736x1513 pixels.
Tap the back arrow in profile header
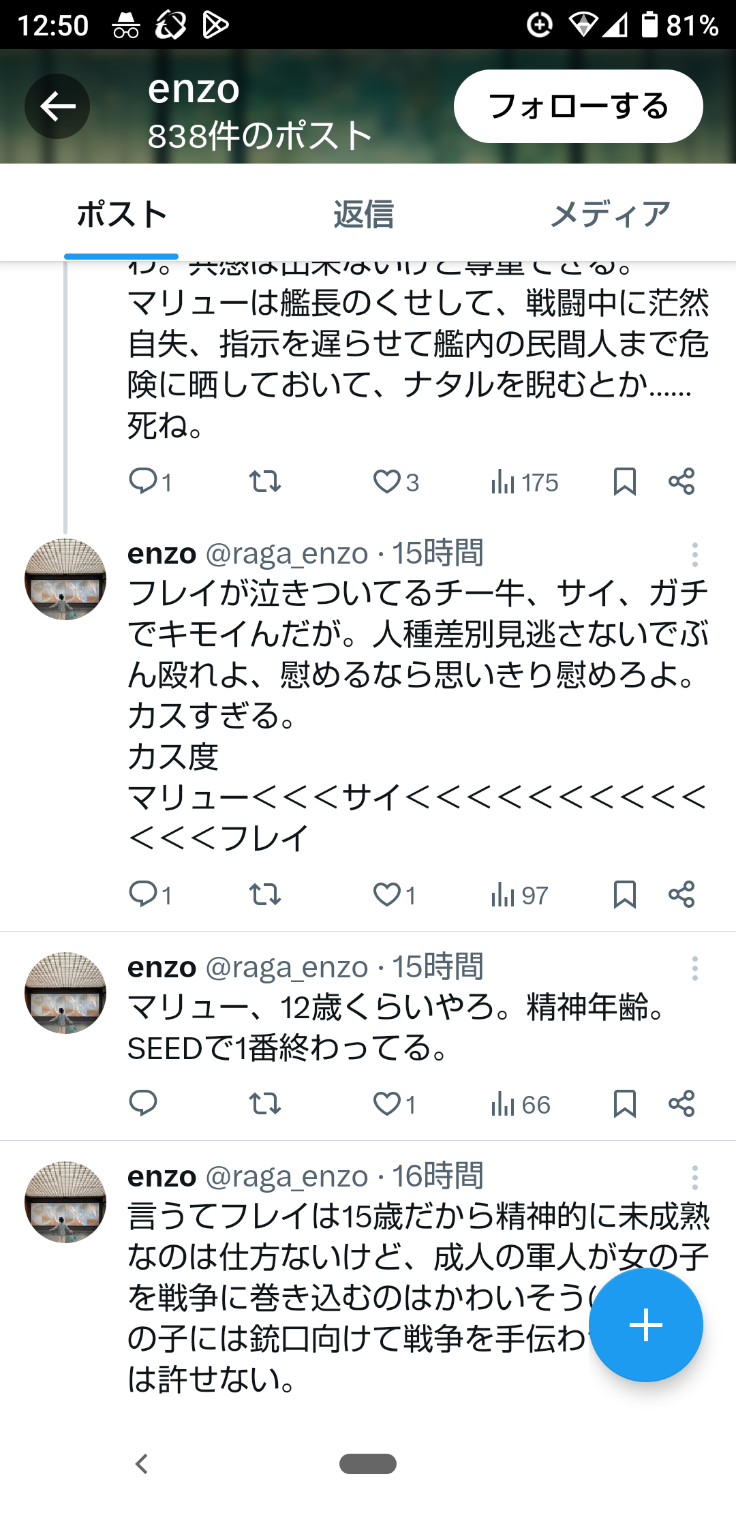57,106
